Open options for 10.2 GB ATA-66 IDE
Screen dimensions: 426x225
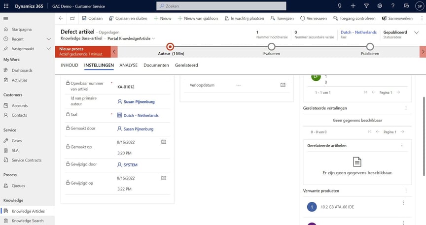pyautogui.click(x=403, y=203)
